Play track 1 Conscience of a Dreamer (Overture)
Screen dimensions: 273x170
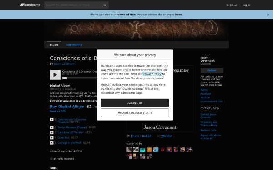pos(51,120)
